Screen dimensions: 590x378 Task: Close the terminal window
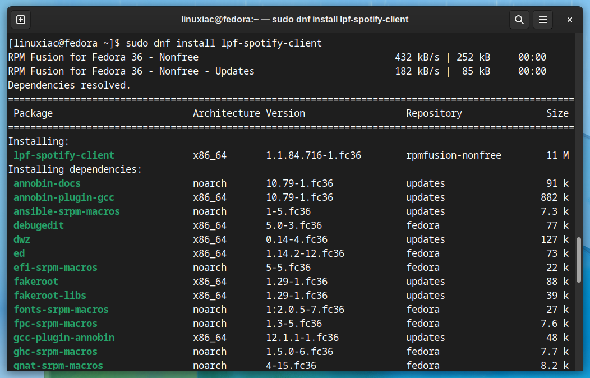pos(570,20)
